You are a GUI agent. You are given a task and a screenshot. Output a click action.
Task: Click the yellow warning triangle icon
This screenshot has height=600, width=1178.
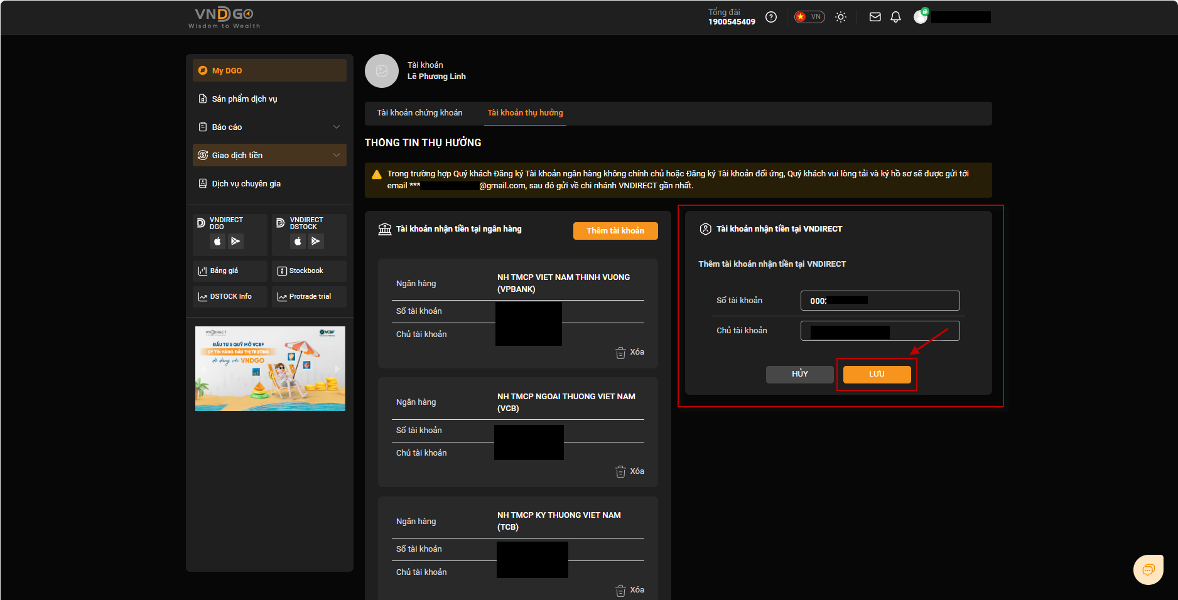click(377, 174)
